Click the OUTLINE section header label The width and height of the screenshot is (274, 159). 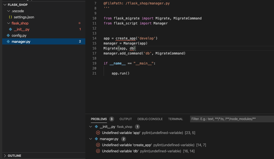tap(14, 156)
